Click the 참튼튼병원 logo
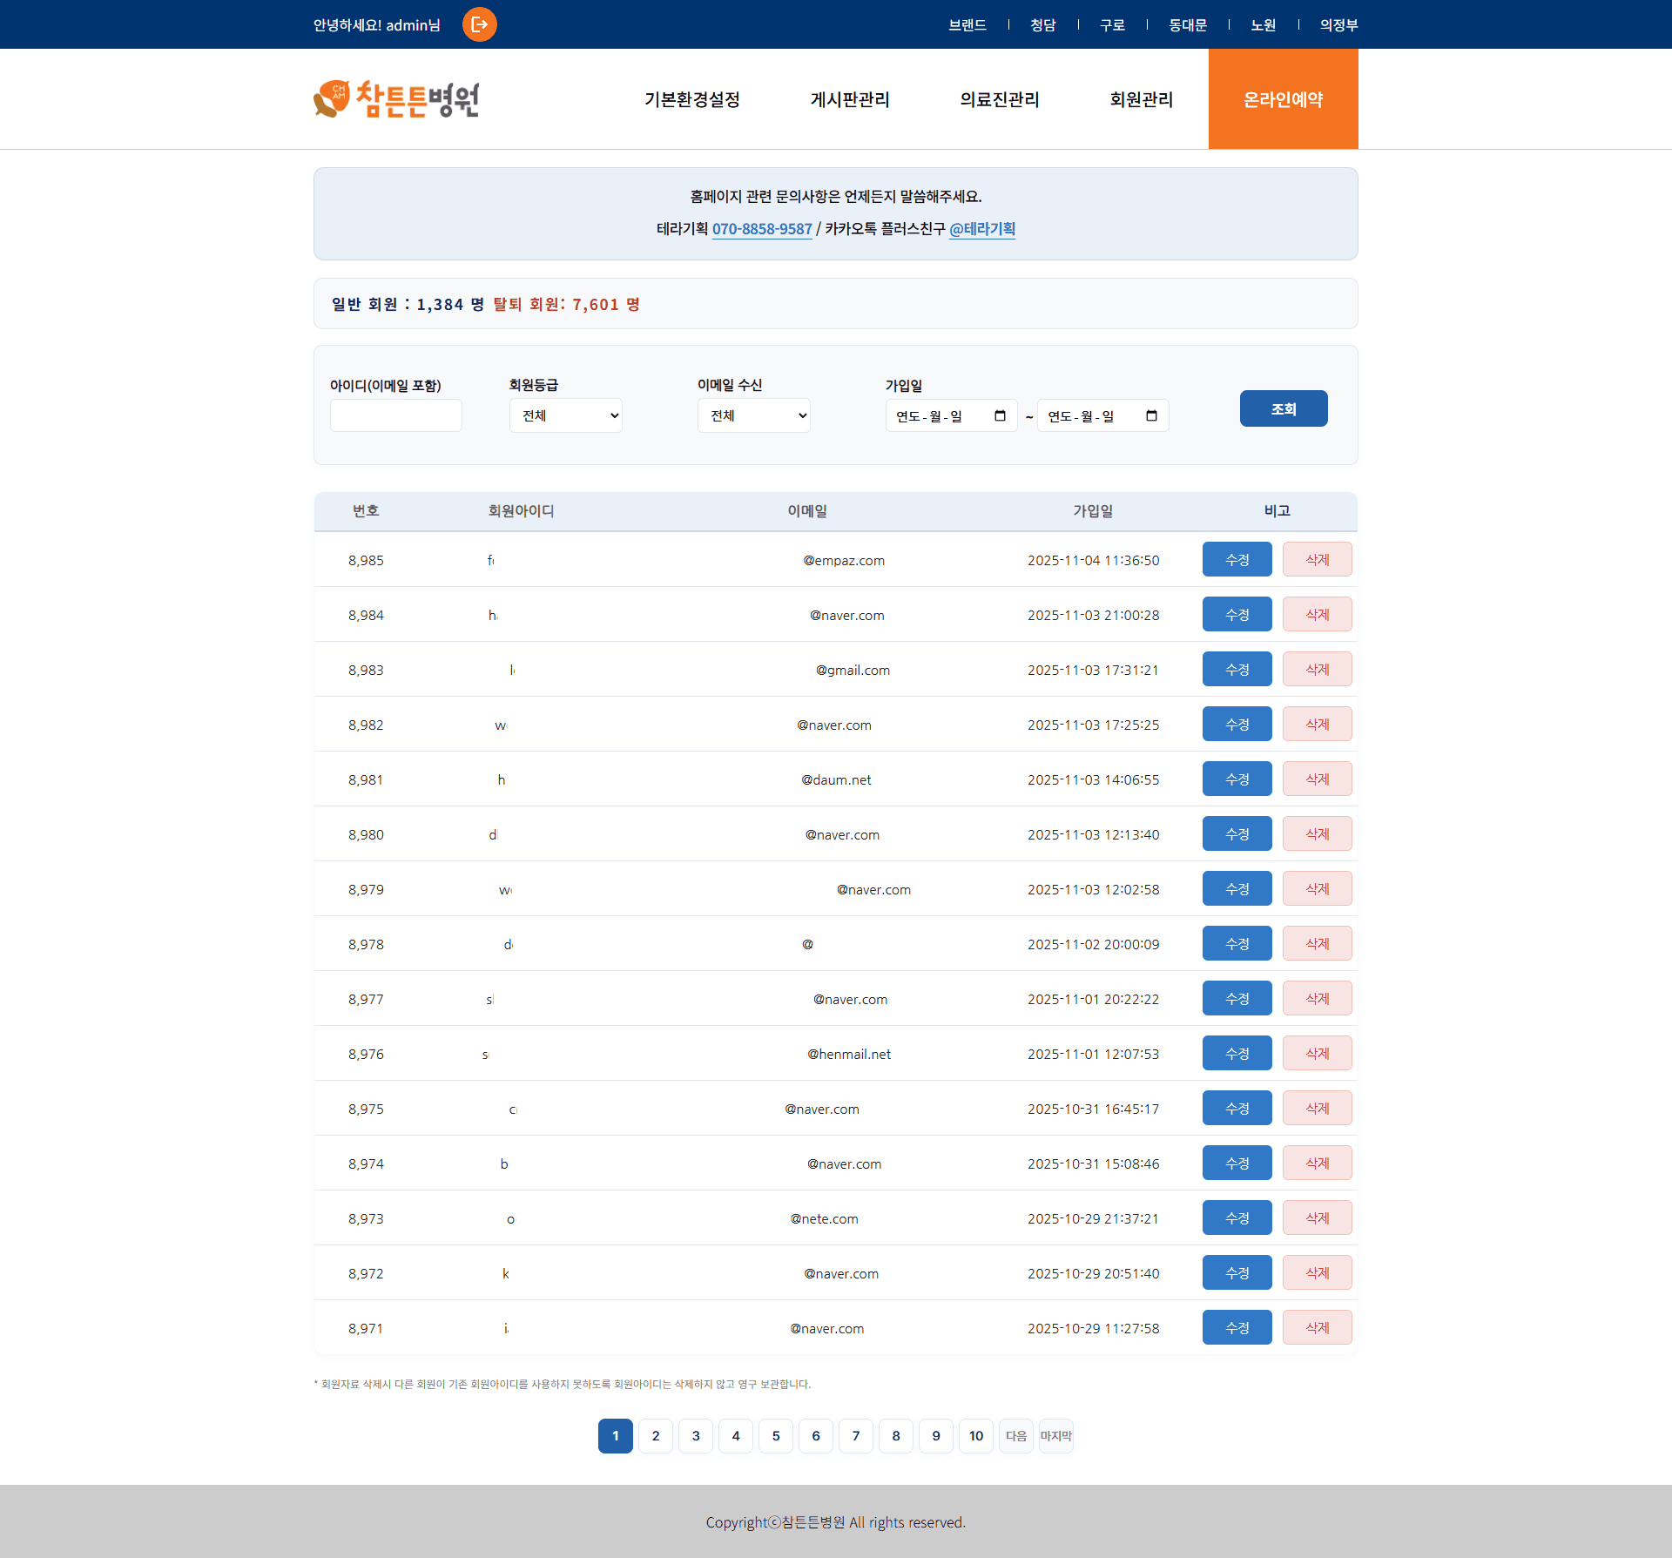This screenshot has height=1558, width=1672. (396, 99)
